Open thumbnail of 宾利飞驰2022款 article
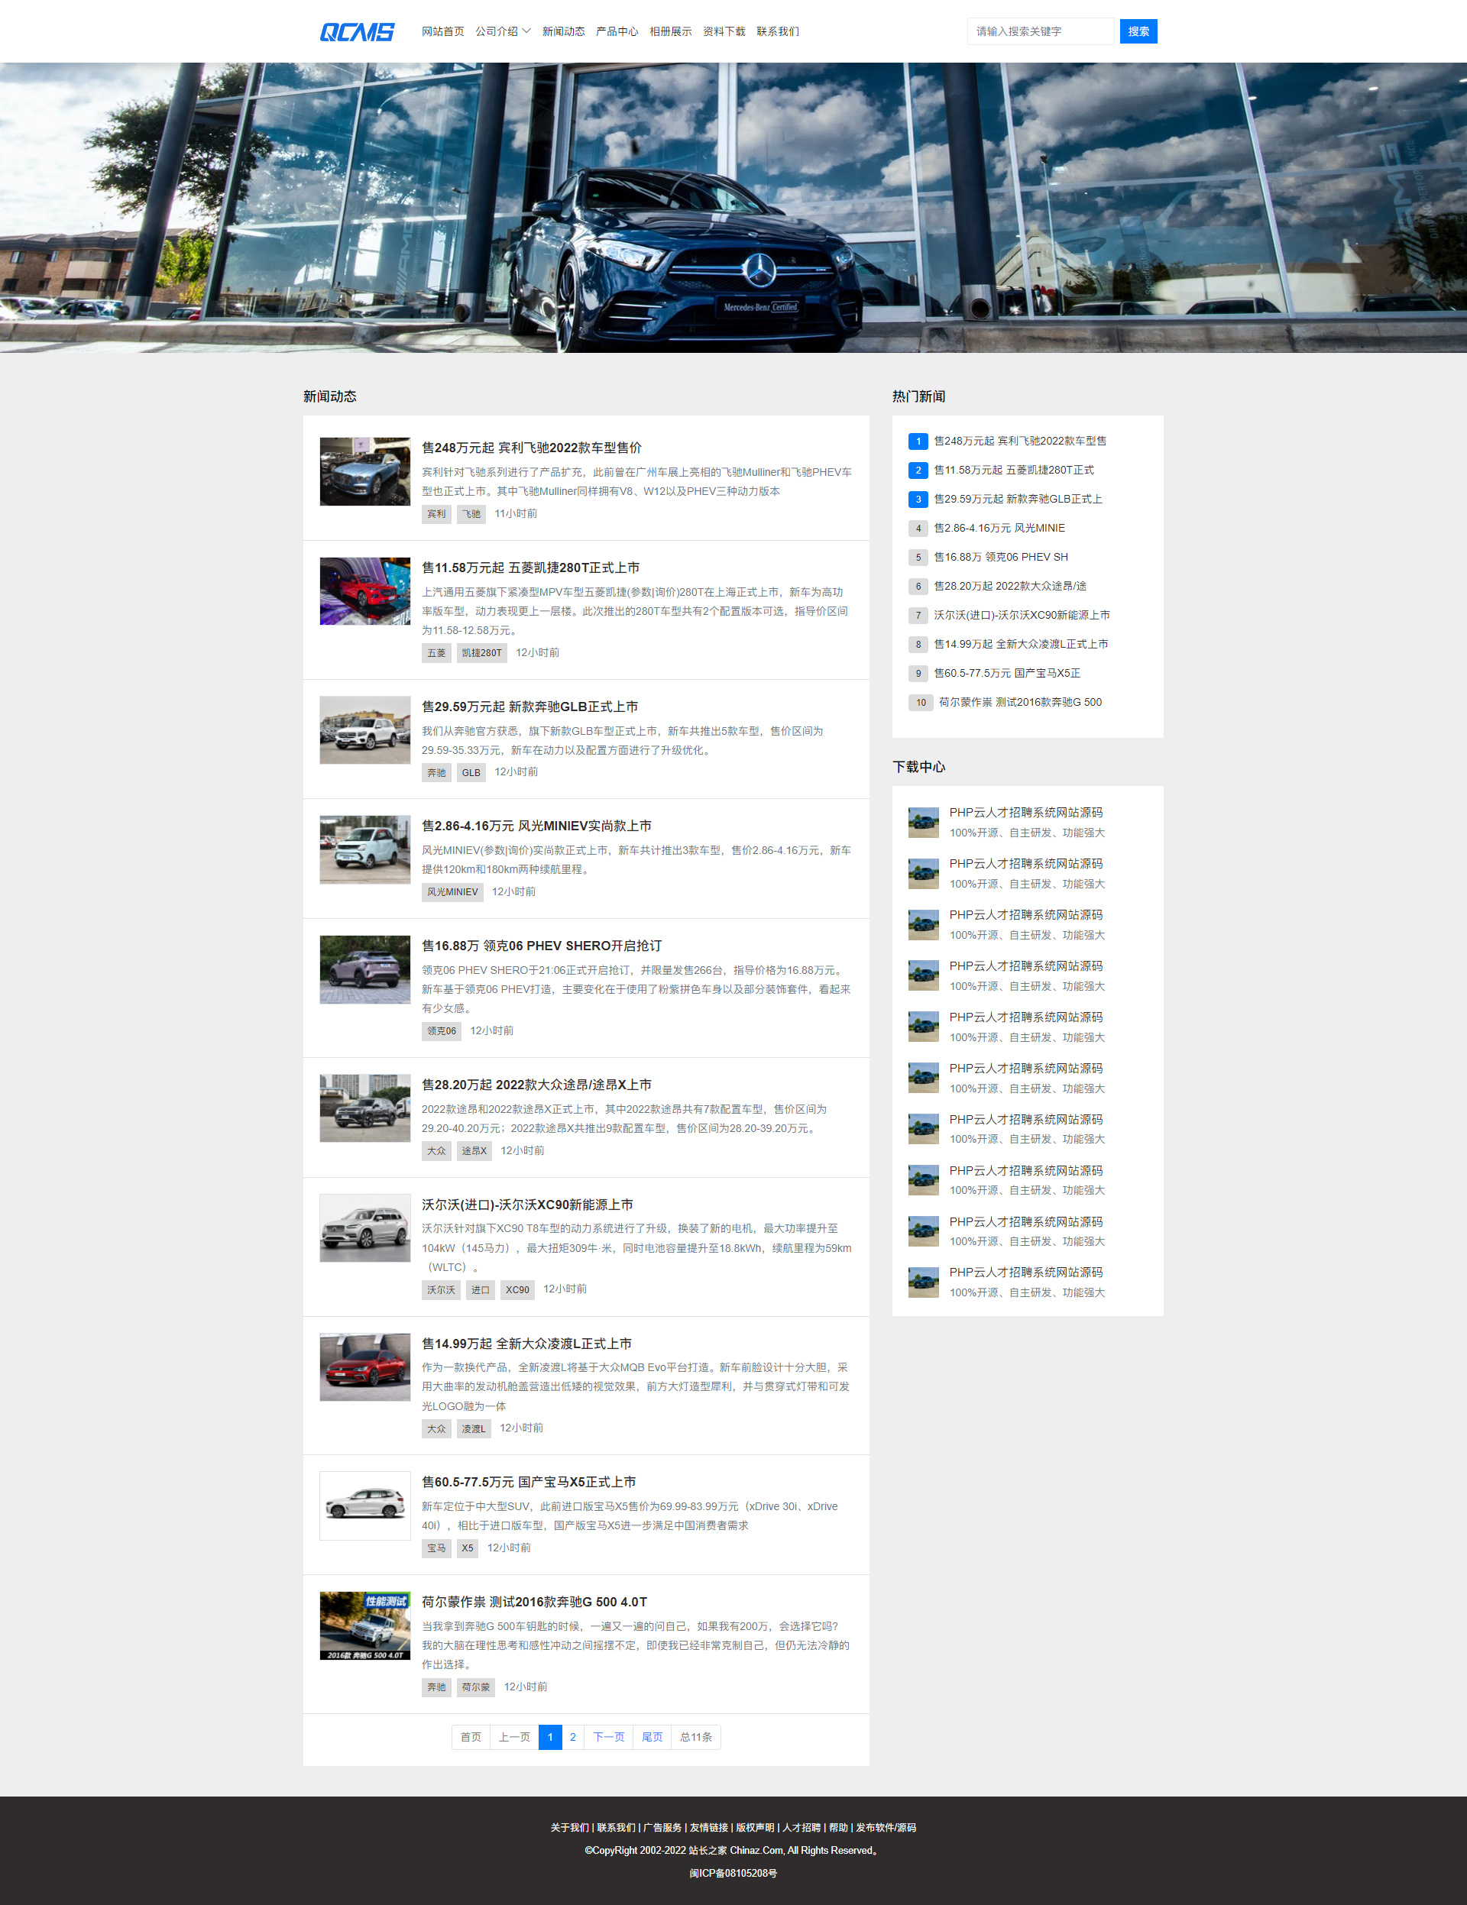Screen dimensions: 1467x1905 click(x=364, y=471)
